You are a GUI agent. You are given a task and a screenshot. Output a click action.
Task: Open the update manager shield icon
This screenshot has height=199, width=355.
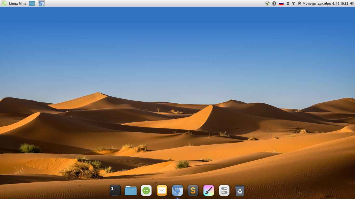coord(267,3)
